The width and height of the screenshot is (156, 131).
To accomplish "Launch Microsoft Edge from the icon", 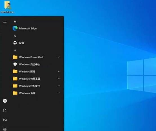I will tap(15, 28).
